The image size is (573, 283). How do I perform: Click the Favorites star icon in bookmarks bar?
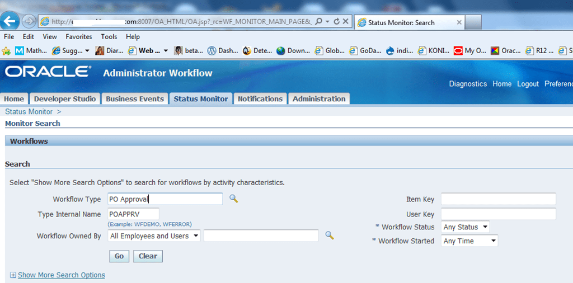6,51
